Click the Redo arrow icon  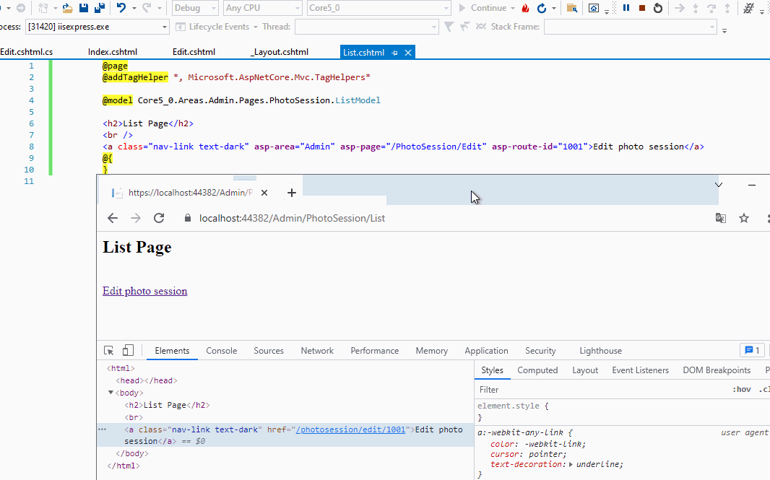tap(147, 8)
